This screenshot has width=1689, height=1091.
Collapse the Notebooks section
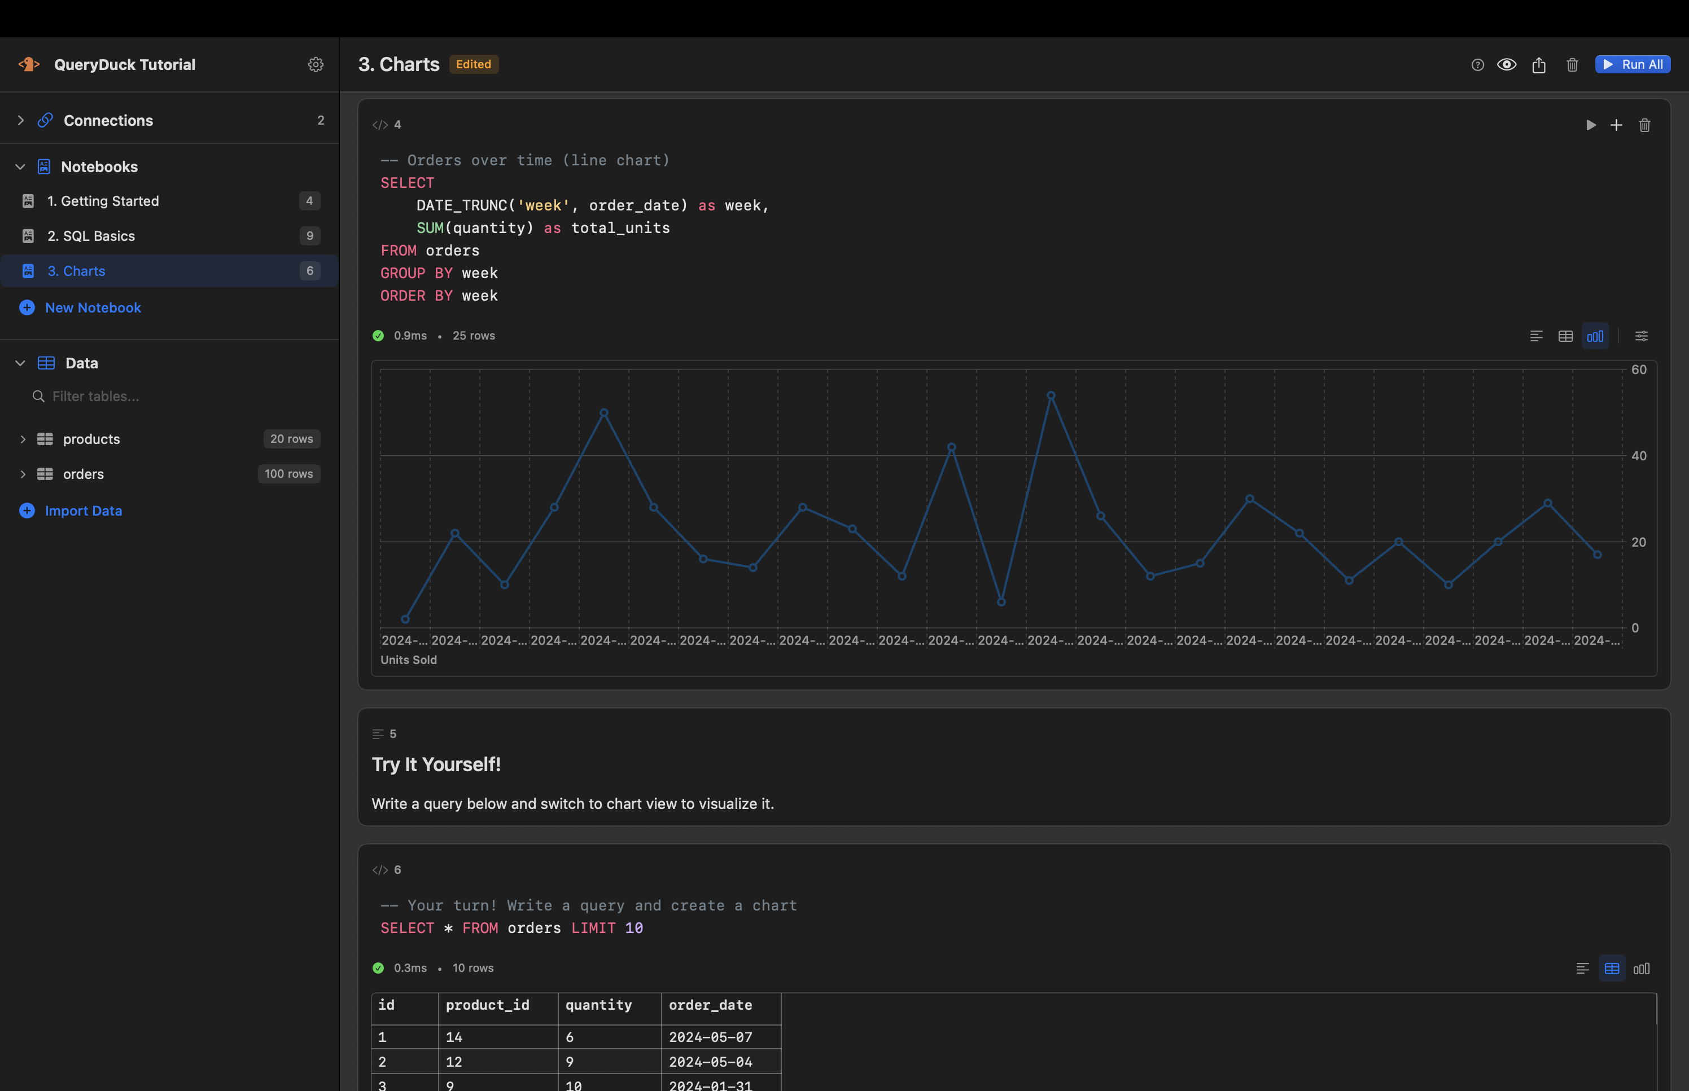coord(20,166)
